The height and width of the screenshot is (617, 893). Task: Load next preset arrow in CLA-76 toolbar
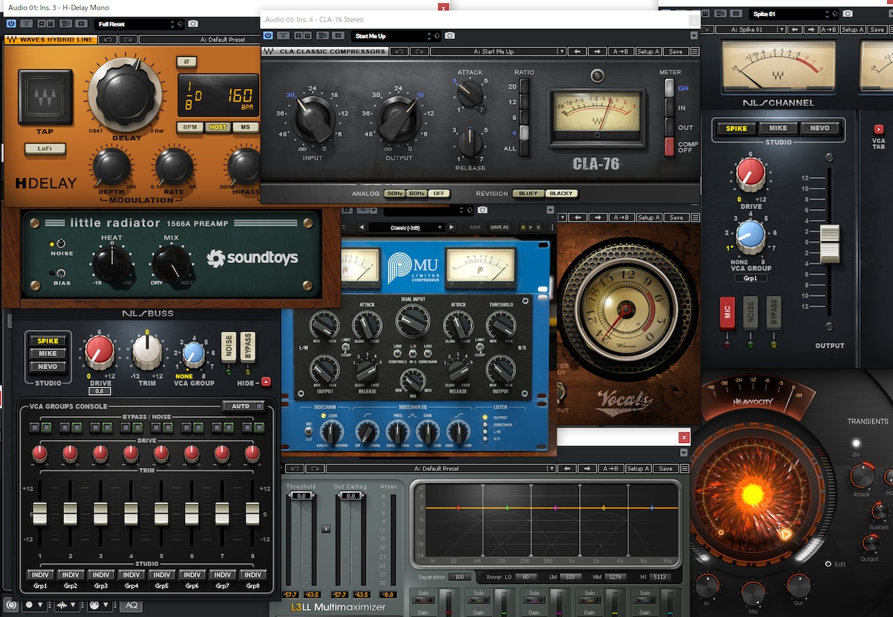point(598,52)
